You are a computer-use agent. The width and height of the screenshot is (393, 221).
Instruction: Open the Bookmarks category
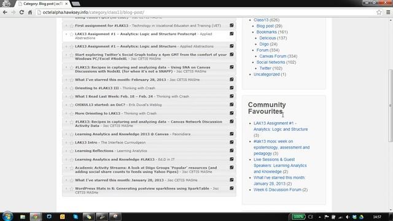267,32
